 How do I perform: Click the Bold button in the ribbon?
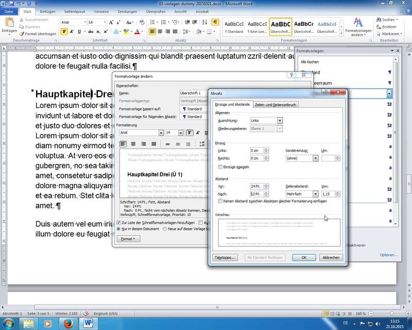tap(64, 31)
